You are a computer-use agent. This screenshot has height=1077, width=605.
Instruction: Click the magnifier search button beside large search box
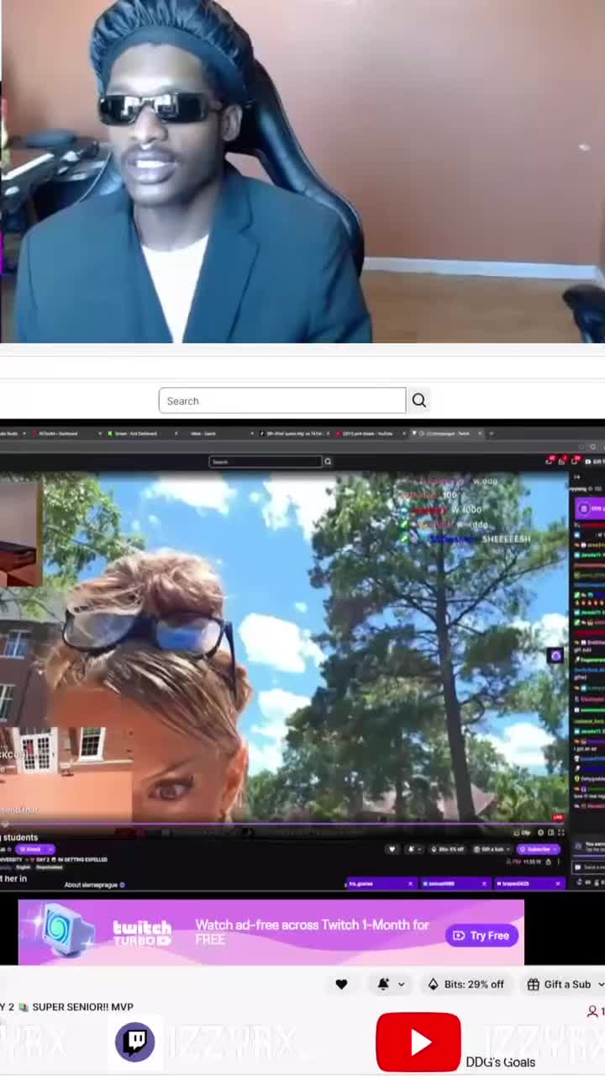[419, 401]
